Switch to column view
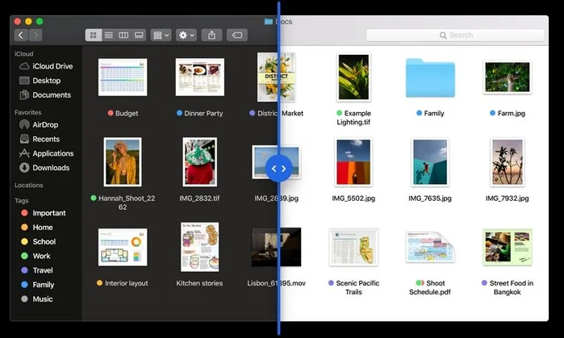Screen dimensions: 564x338 (x=123, y=35)
